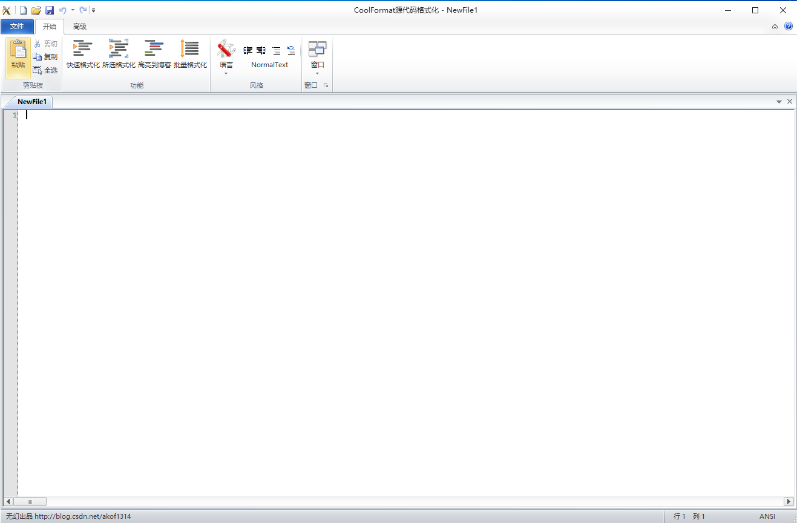Click the 行 1 row indicator in status bar
The height and width of the screenshot is (523, 797).
(x=680, y=516)
